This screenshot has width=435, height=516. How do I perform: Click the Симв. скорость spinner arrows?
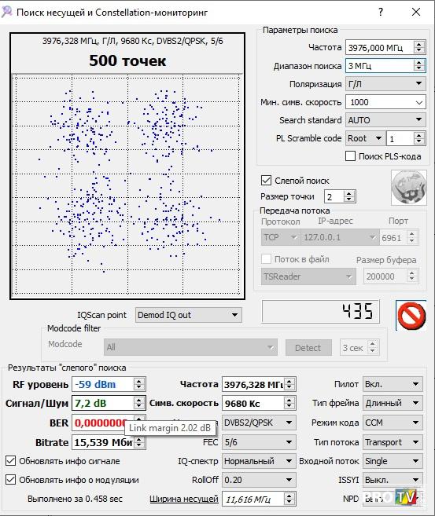click(289, 403)
